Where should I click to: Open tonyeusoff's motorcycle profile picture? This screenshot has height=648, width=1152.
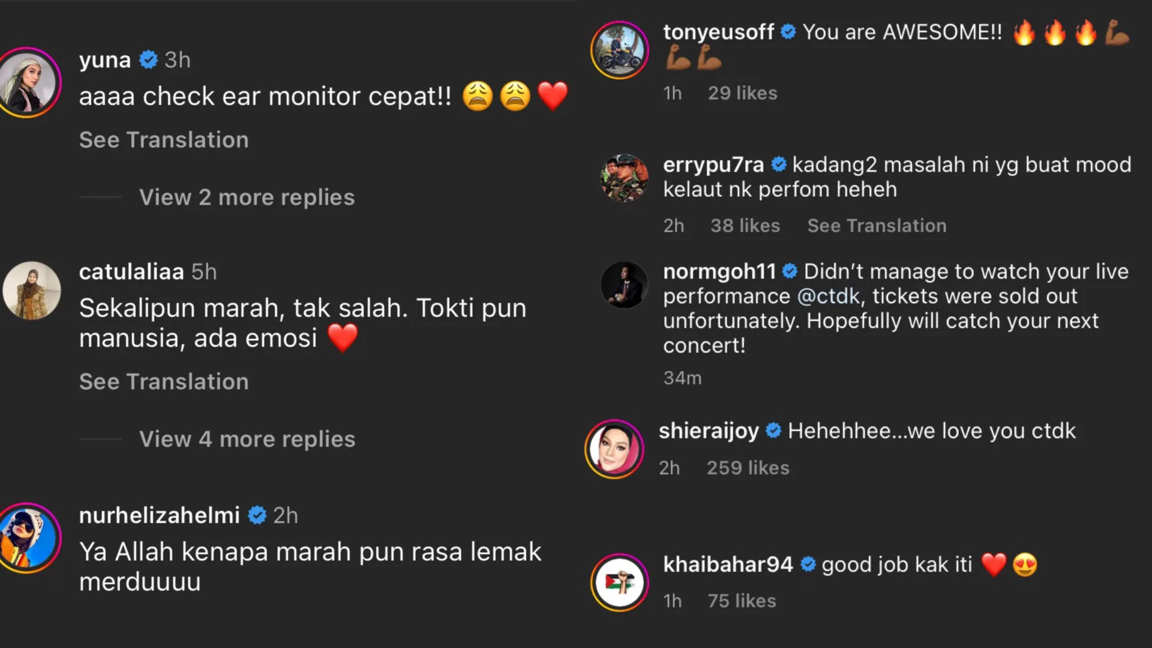(x=619, y=50)
